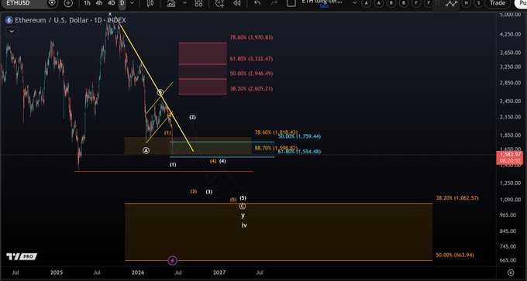Select the 'iv' wave label
The height and width of the screenshot is (281, 527).
click(x=244, y=225)
